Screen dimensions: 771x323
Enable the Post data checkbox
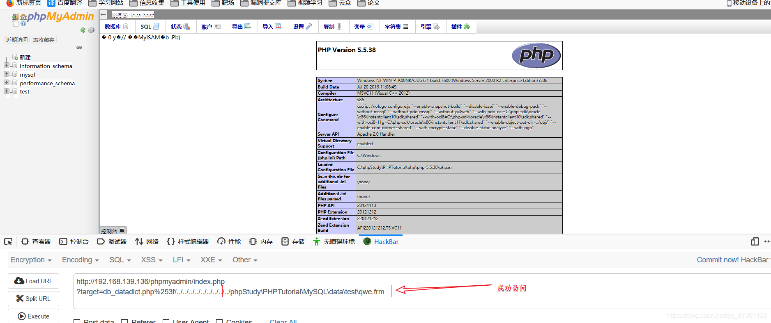[x=77, y=321]
